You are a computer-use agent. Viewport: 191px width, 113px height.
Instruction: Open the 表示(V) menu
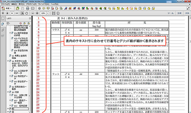point(21,4)
